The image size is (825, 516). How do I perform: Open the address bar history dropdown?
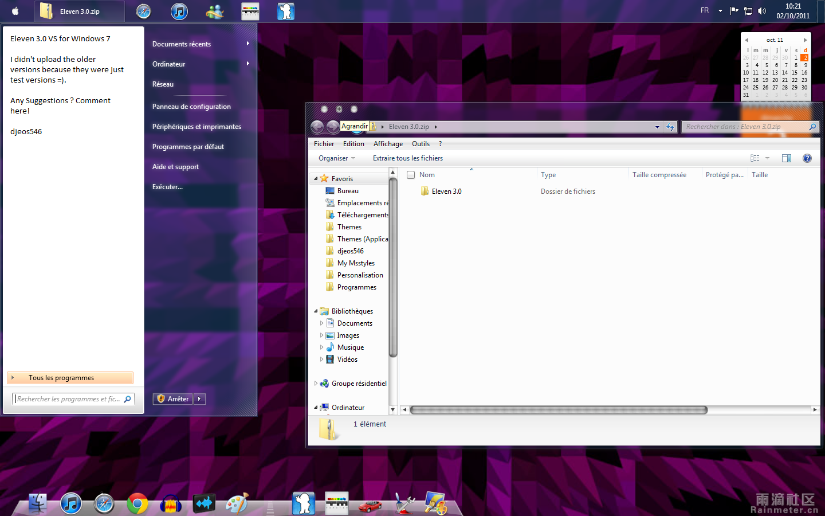(657, 127)
